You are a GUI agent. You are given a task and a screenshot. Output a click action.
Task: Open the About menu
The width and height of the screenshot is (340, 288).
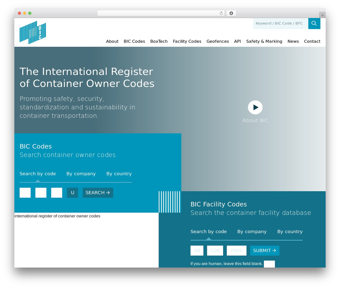[x=112, y=41]
